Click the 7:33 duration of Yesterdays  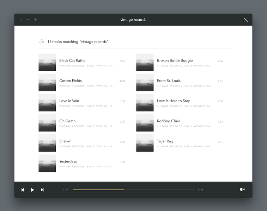(123, 162)
